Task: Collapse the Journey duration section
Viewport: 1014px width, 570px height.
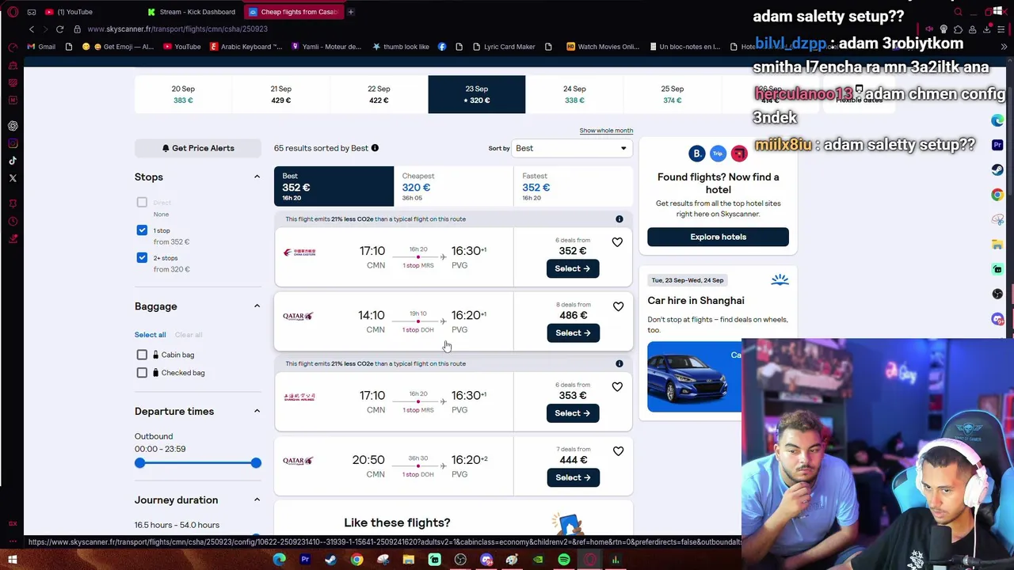Action: click(257, 500)
